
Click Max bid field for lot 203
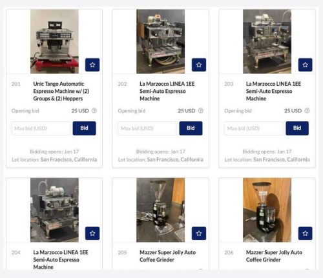click(x=254, y=128)
